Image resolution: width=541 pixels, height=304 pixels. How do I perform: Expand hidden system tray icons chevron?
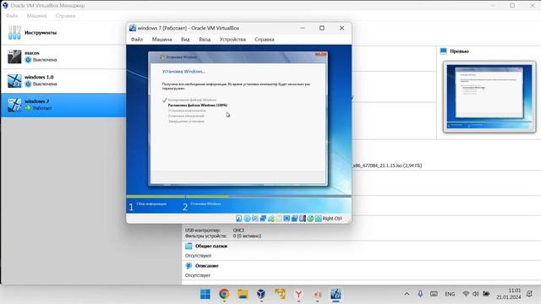coord(407,294)
